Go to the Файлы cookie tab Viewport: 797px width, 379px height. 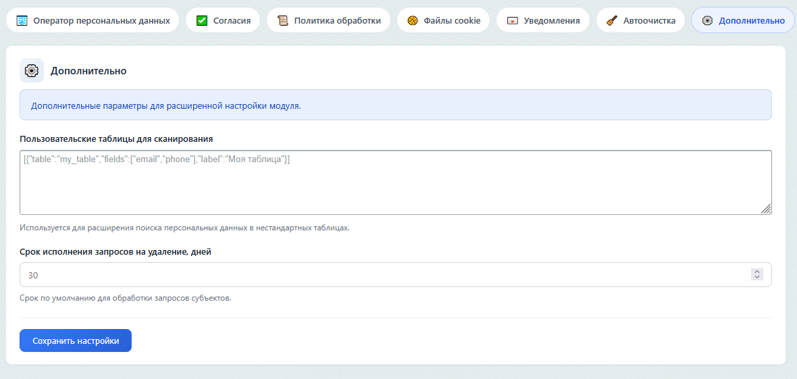click(452, 20)
